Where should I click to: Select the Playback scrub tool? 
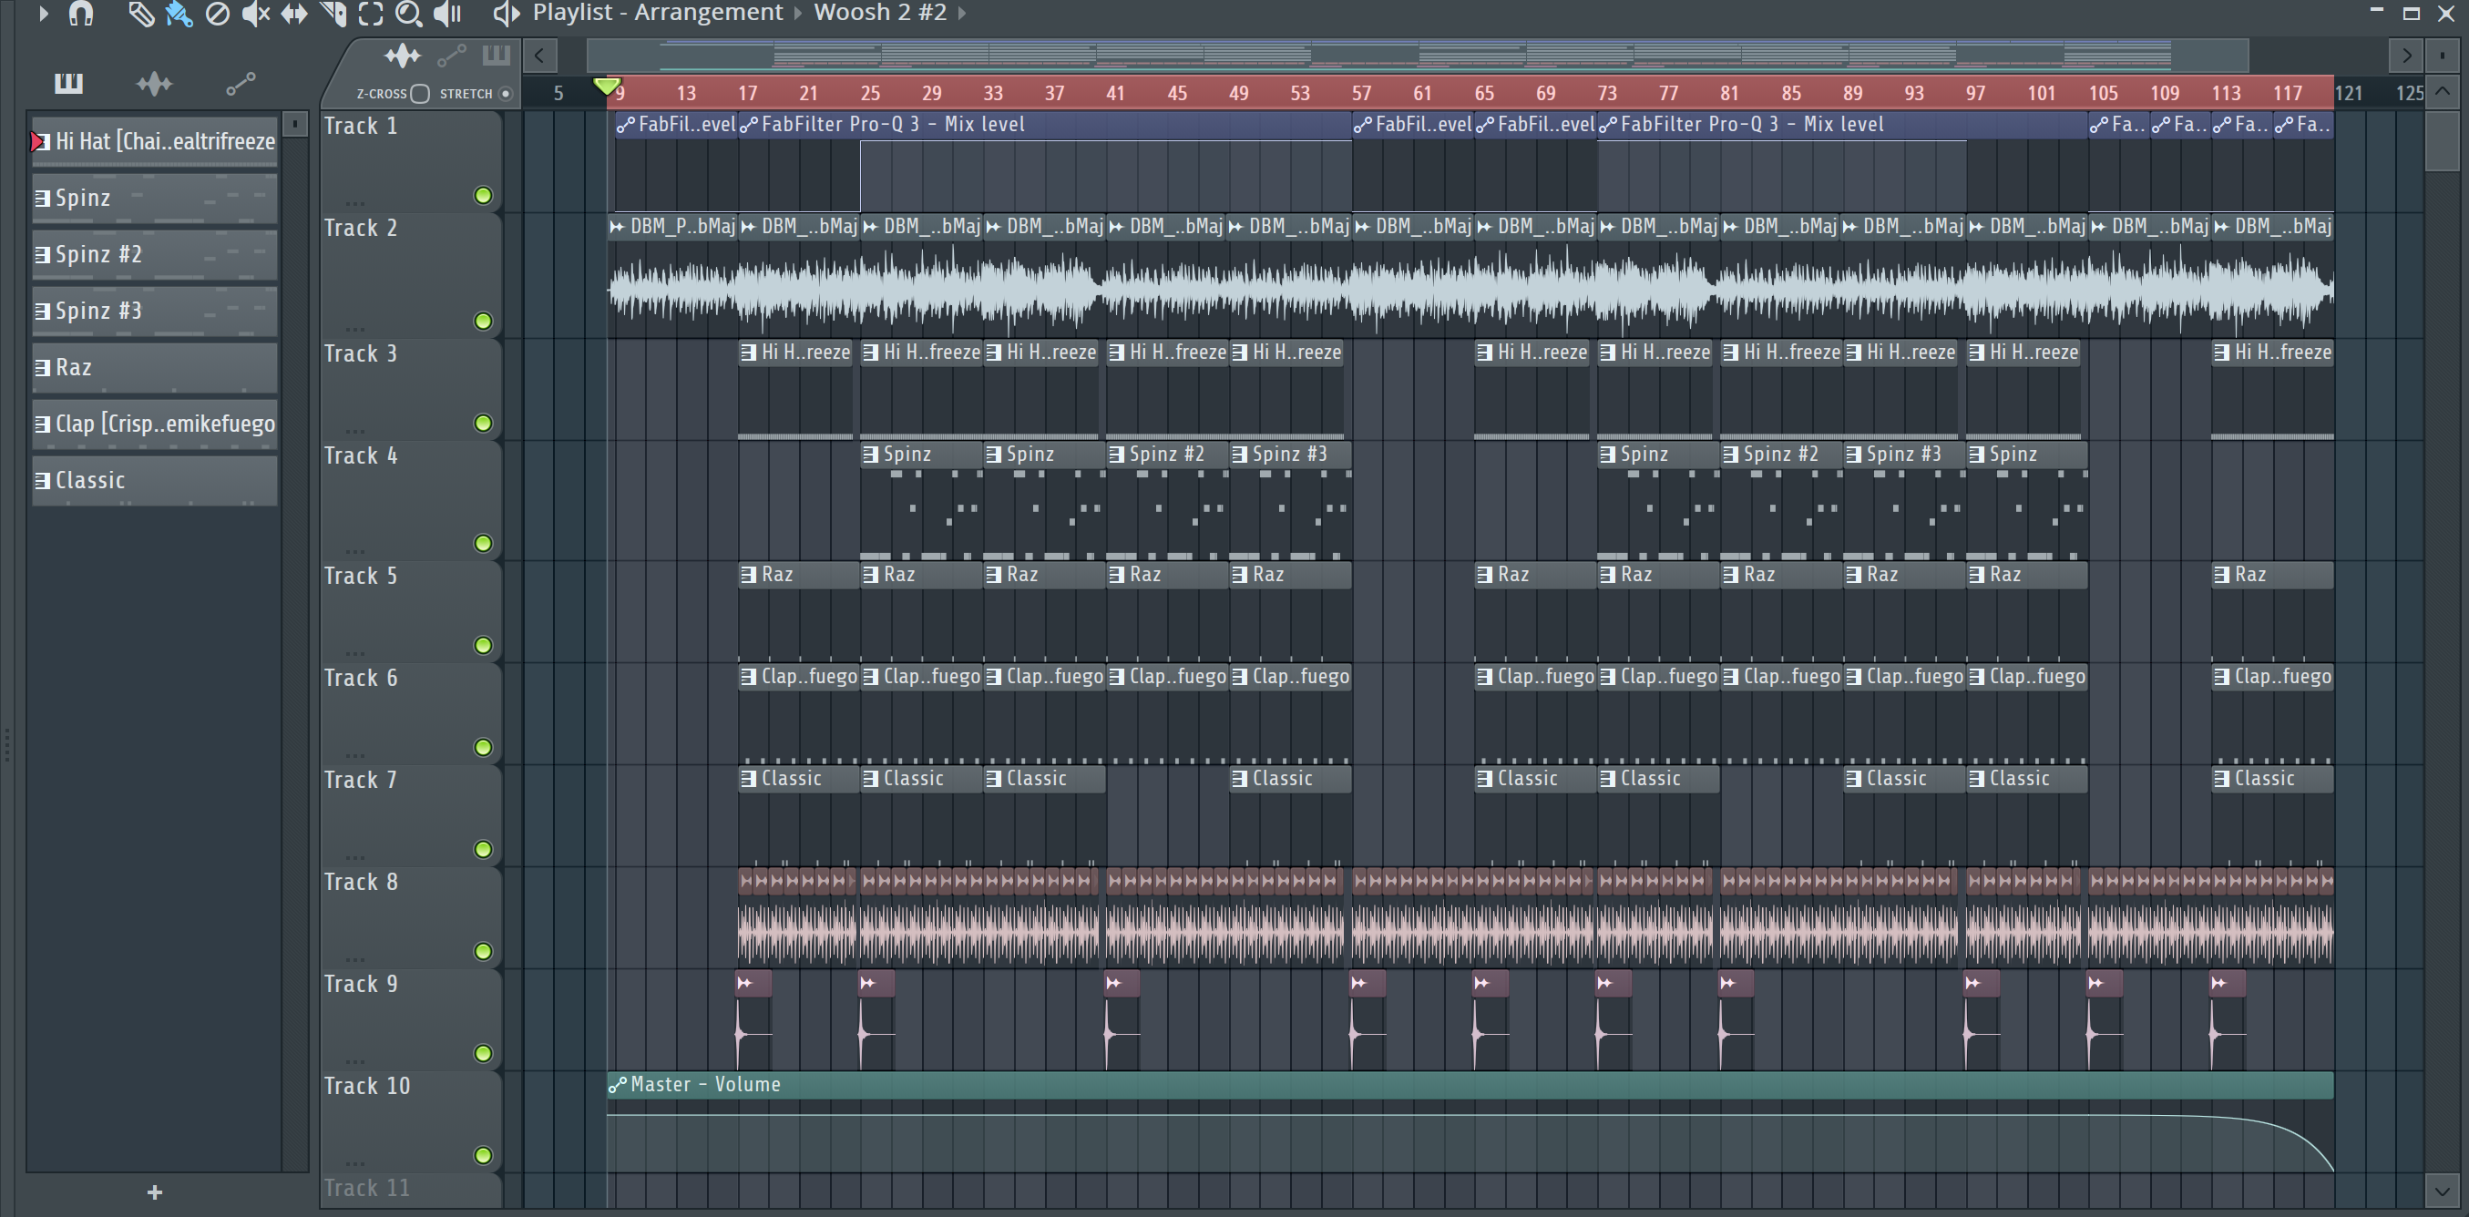(447, 14)
